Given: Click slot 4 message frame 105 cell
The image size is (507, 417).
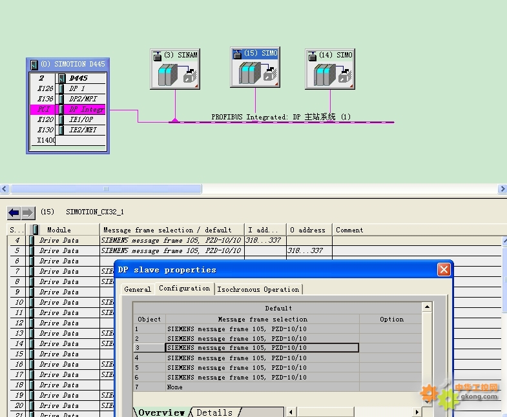Looking at the screenshot, I should pos(172,241).
